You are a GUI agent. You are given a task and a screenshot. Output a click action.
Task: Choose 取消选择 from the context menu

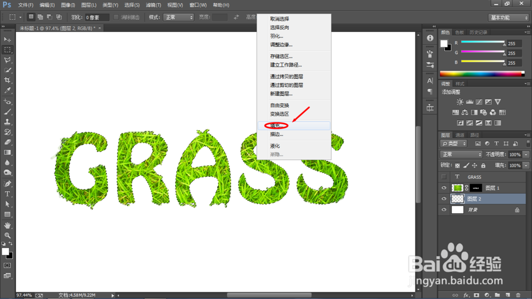click(x=294, y=19)
